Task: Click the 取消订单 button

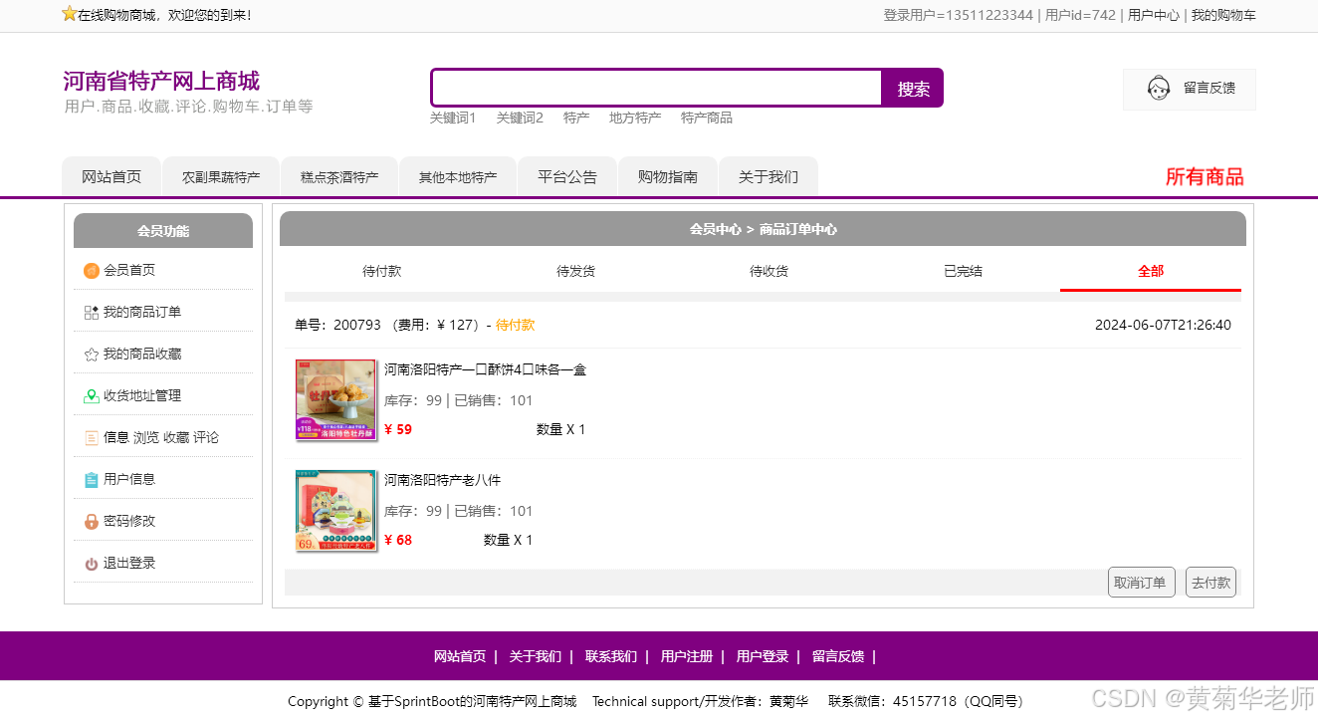Action: point(1141,582)
